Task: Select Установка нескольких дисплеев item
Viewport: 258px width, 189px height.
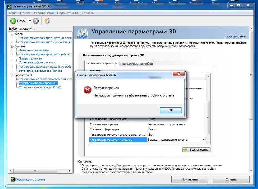Action: (41, 71)
